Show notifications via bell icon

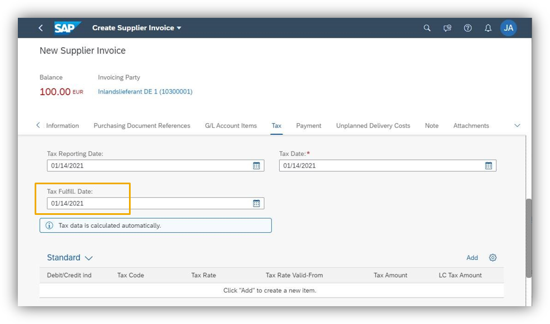click(488, 28)
